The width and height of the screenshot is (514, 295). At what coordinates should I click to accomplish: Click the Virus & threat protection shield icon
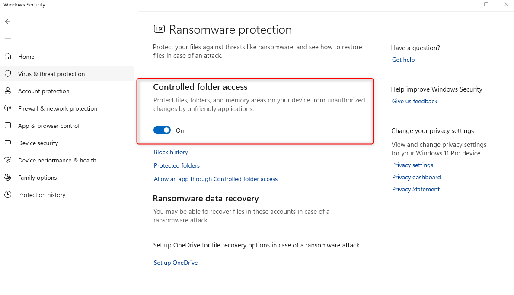click(8, 73)
